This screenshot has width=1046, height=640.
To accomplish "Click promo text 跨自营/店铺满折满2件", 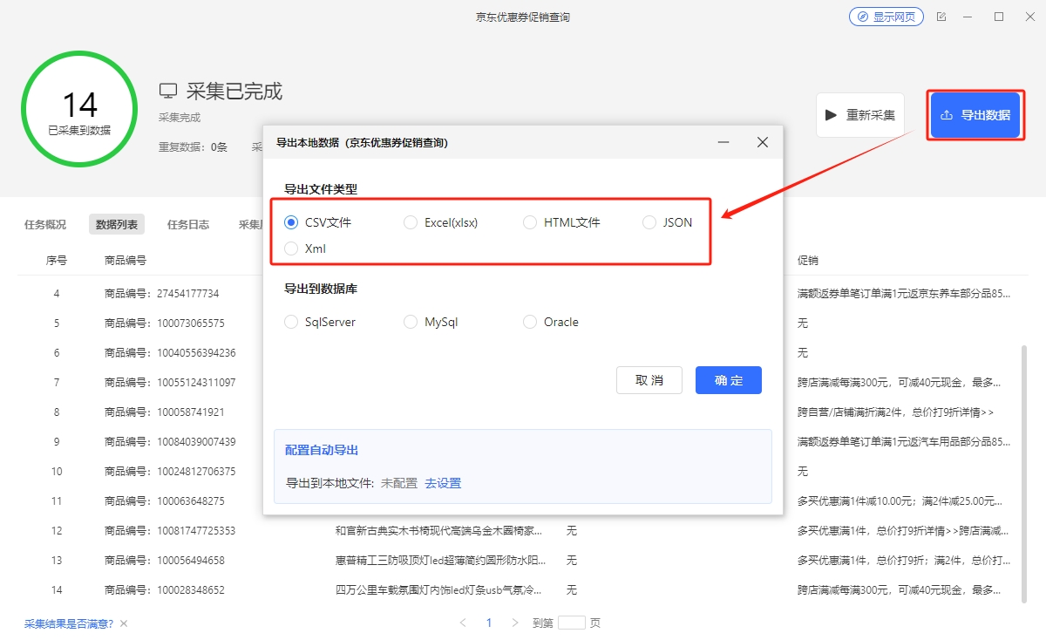I will pos(895,412).
